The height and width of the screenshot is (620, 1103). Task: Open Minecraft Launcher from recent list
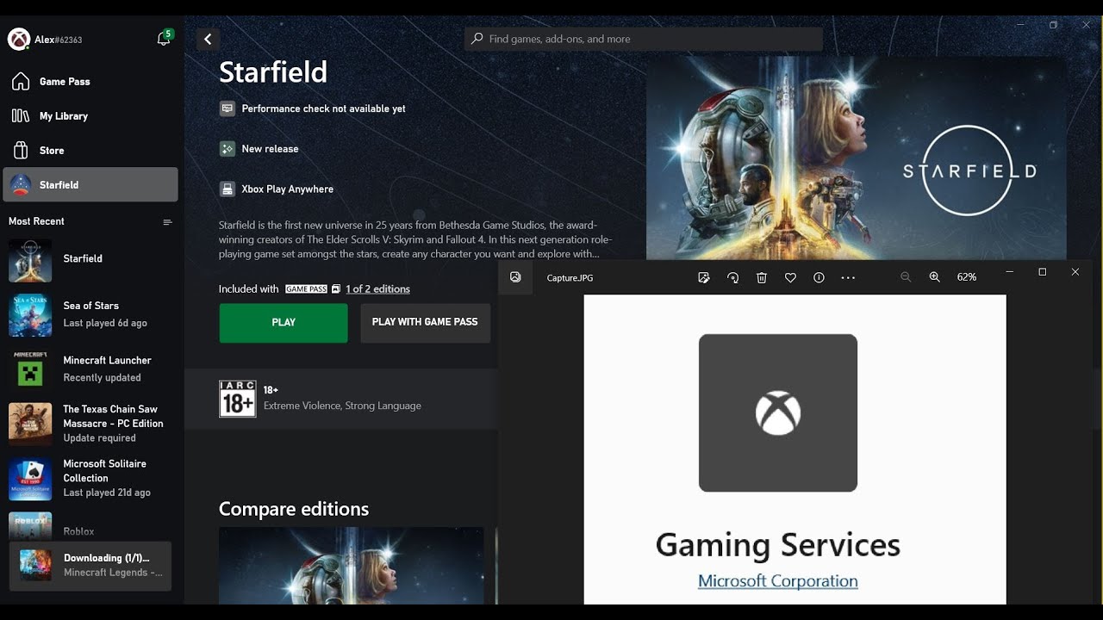tap(90, 369)
